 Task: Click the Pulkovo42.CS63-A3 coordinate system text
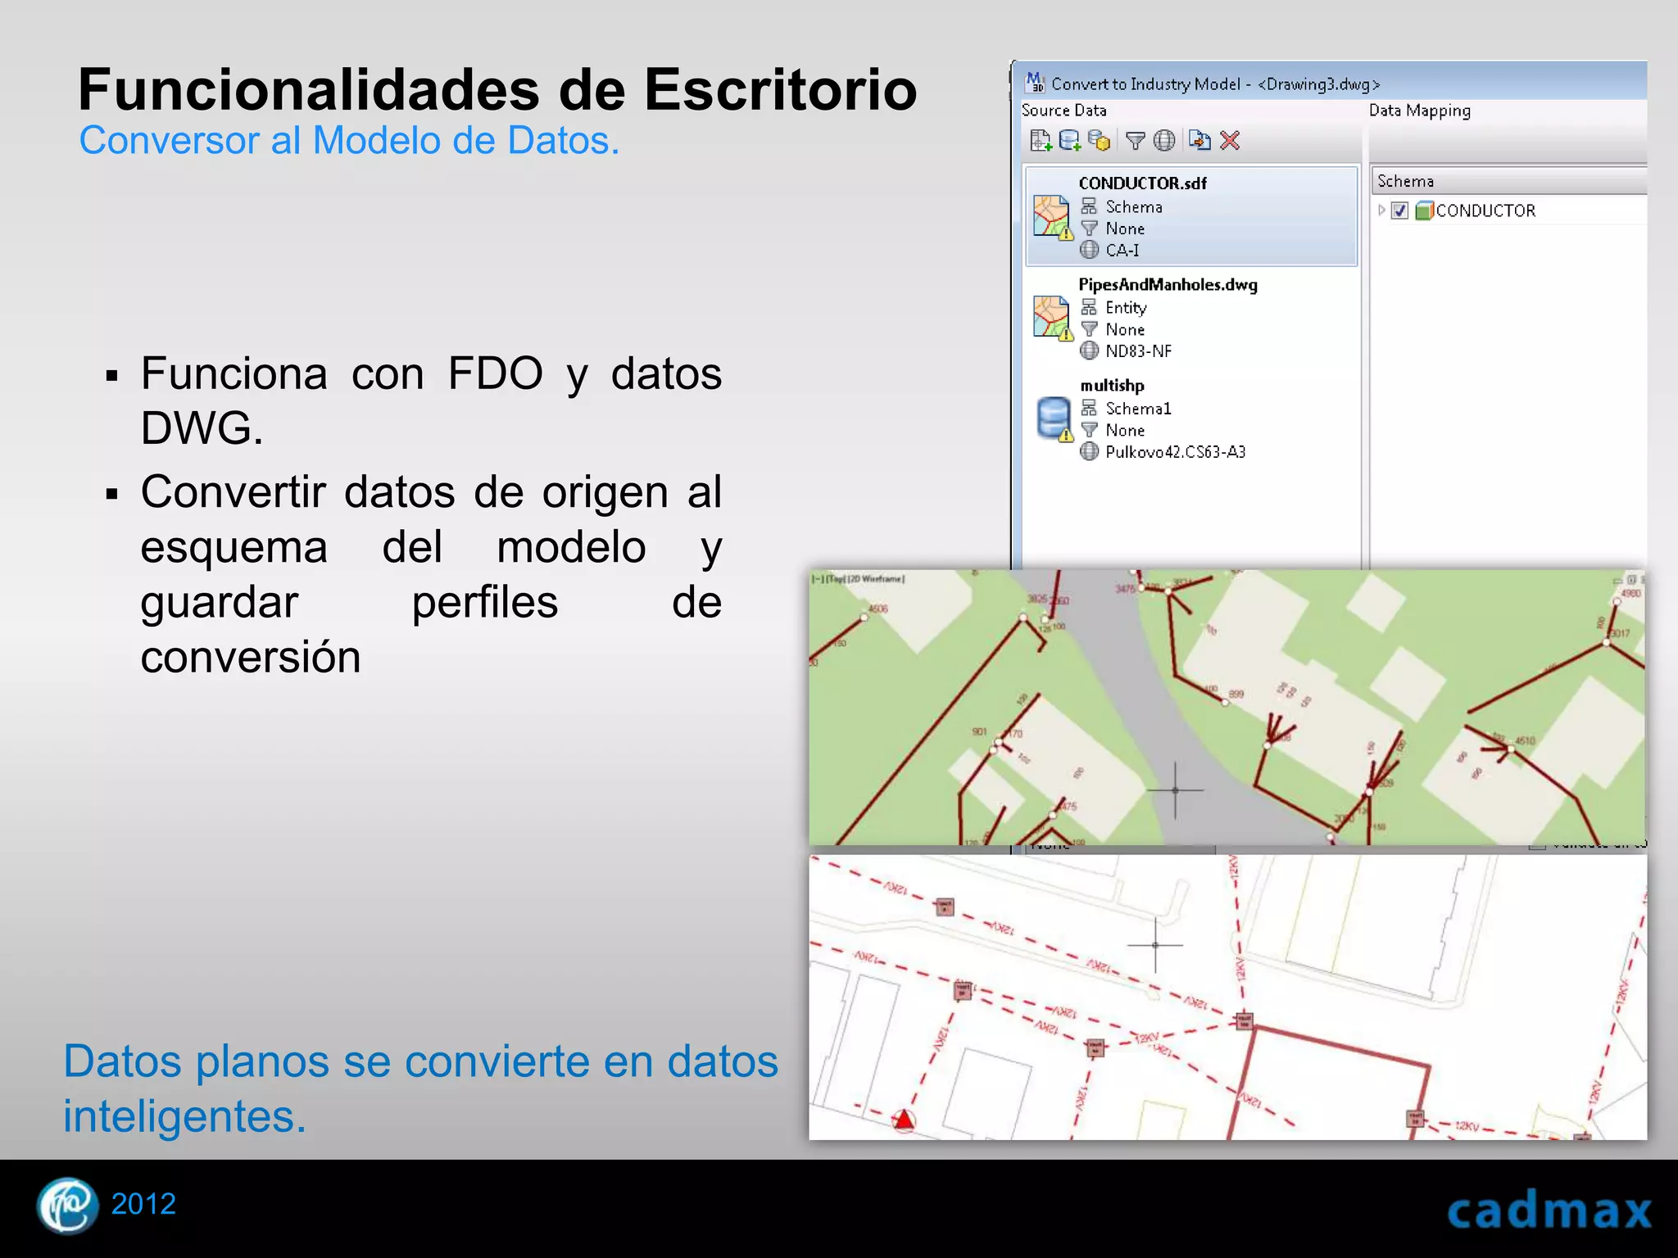pos(1176,452)
